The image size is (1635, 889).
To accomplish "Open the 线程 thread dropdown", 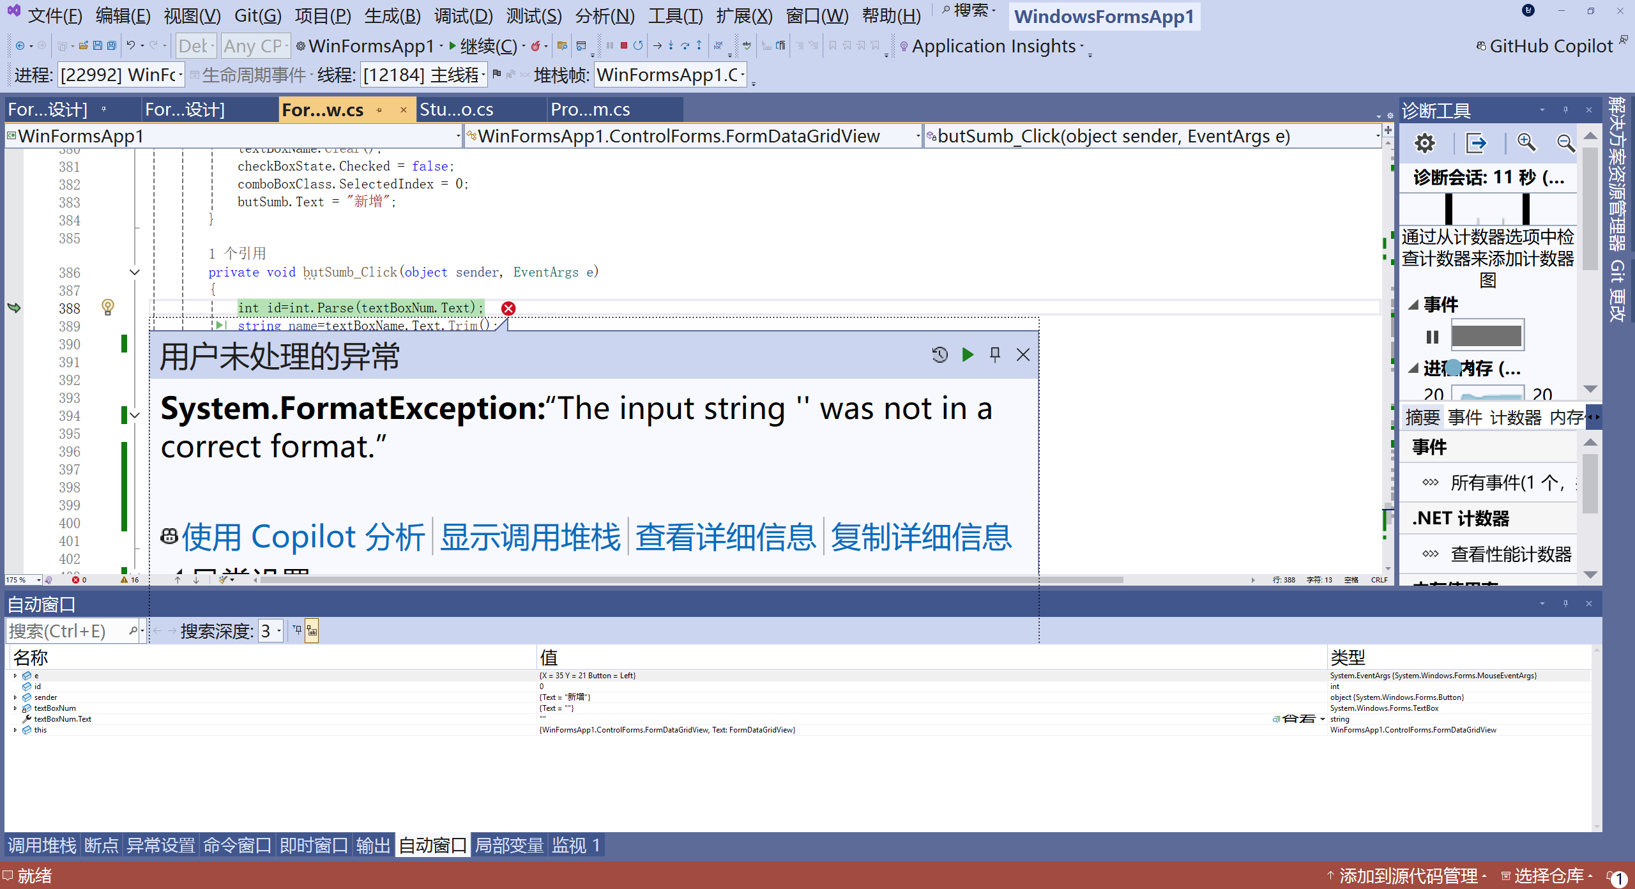I will click(483, 75).
